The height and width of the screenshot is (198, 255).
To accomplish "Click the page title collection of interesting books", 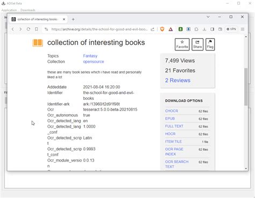I will tap(96, 42).
